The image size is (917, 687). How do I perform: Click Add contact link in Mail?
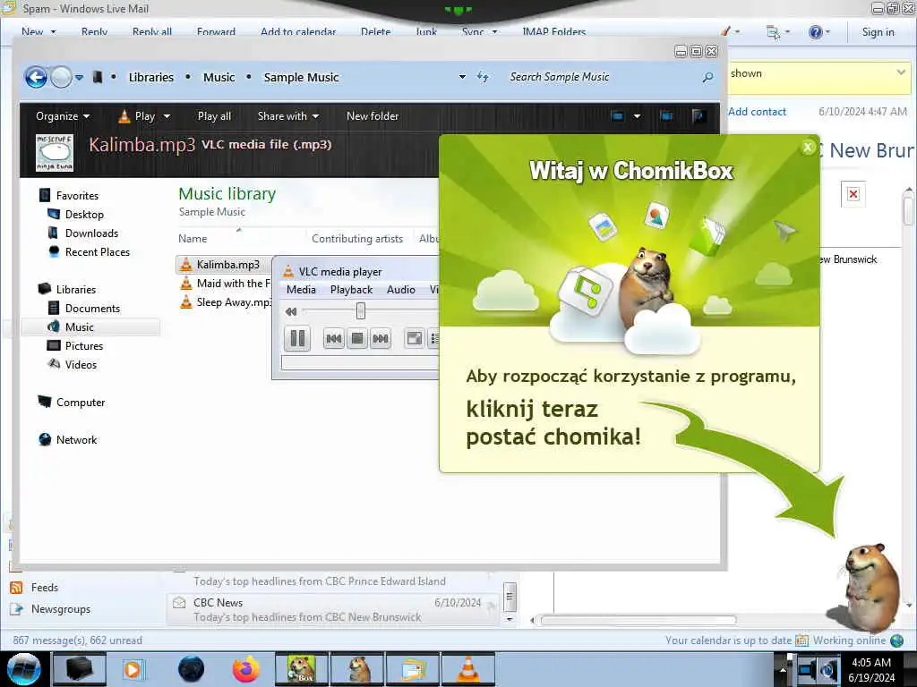point(758,112)
